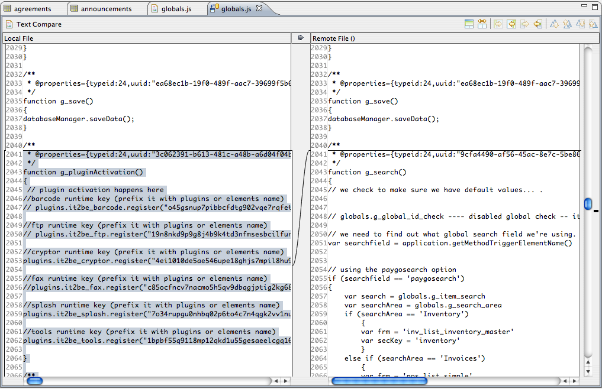Copy current change left to right
602x389 pixels.
tap(524, 24)
